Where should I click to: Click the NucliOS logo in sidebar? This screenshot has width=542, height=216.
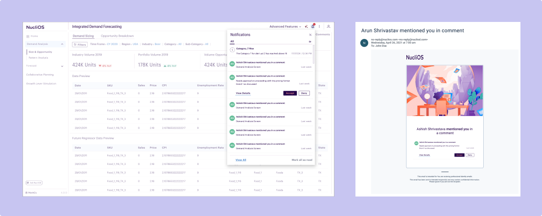tap(35, 27)
